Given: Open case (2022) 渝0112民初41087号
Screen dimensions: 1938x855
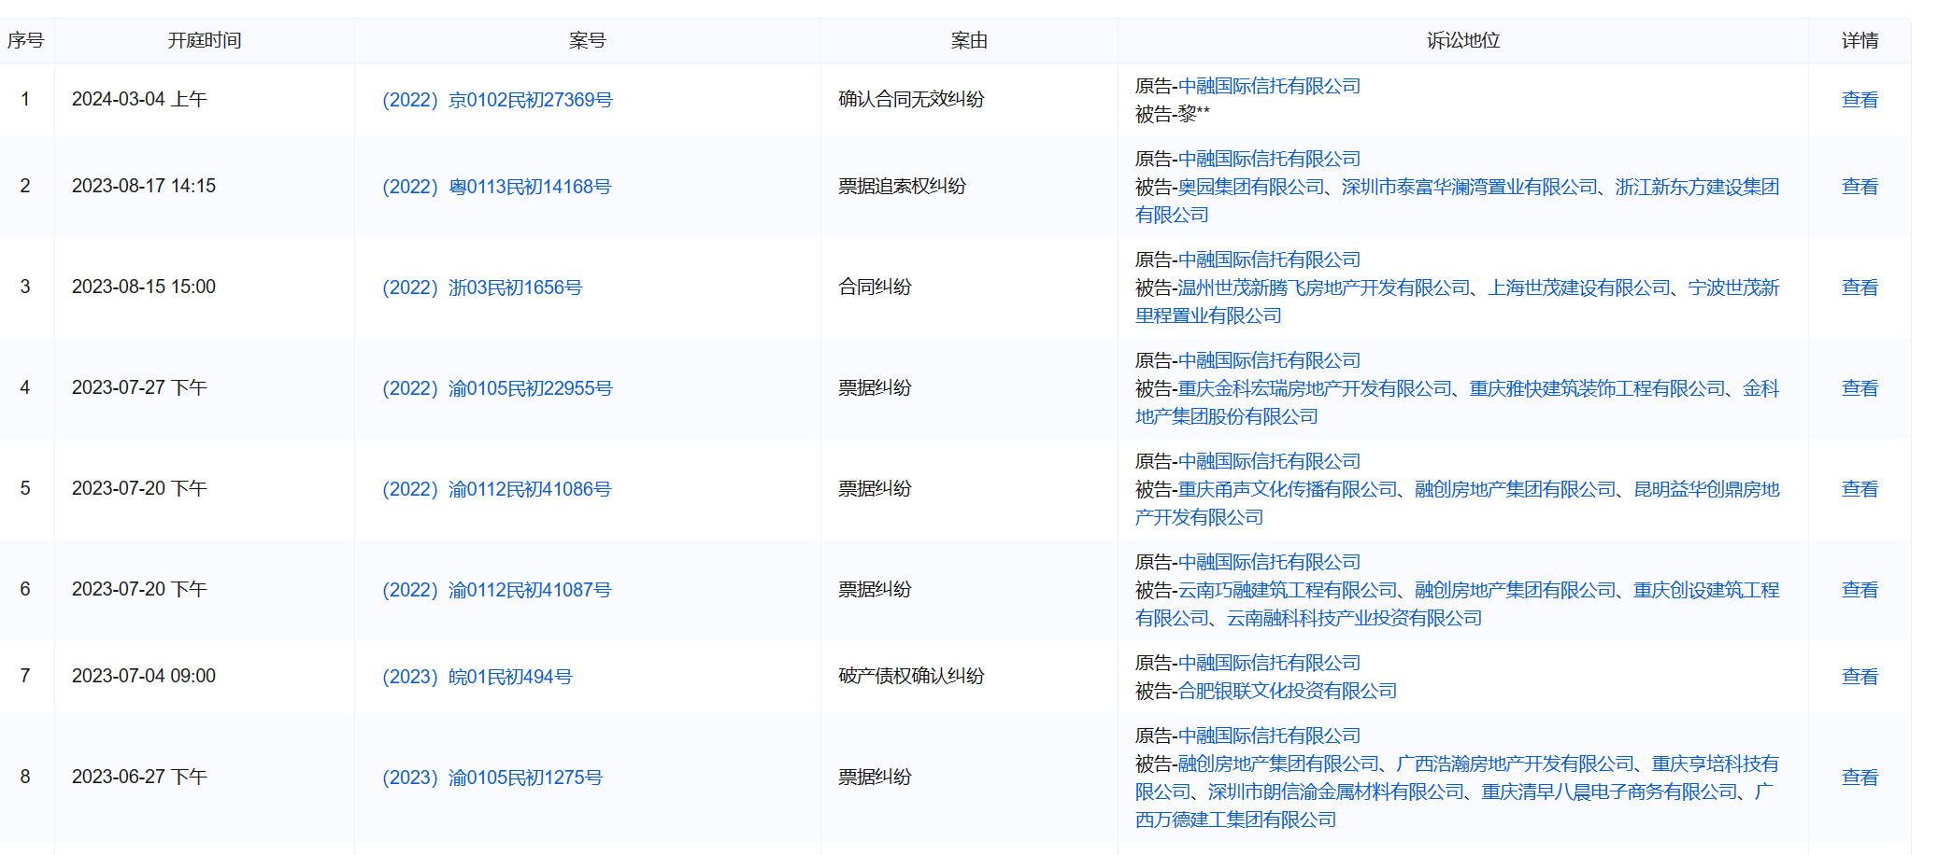Looking at the screenshot, I should click(x=496, y=590).
